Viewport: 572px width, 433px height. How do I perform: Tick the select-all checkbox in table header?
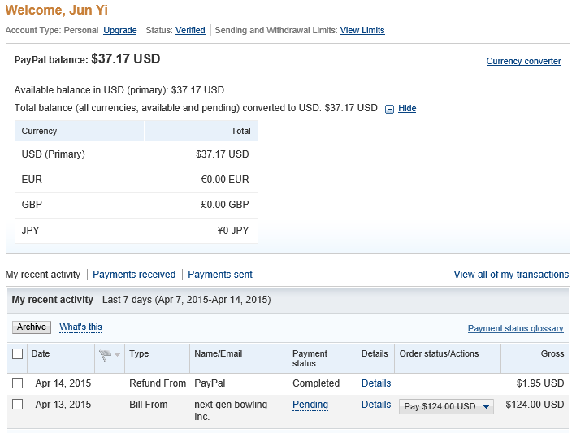pyautogui.click(x=18, y=354)
